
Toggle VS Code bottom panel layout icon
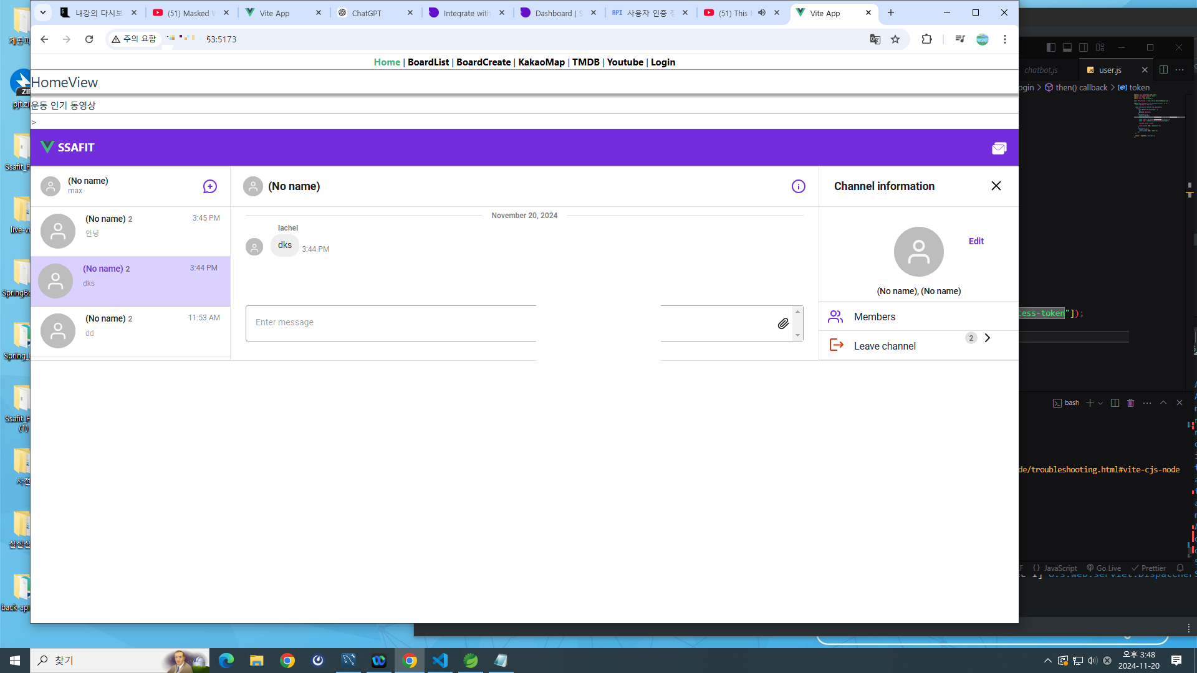click(1067, 47)
